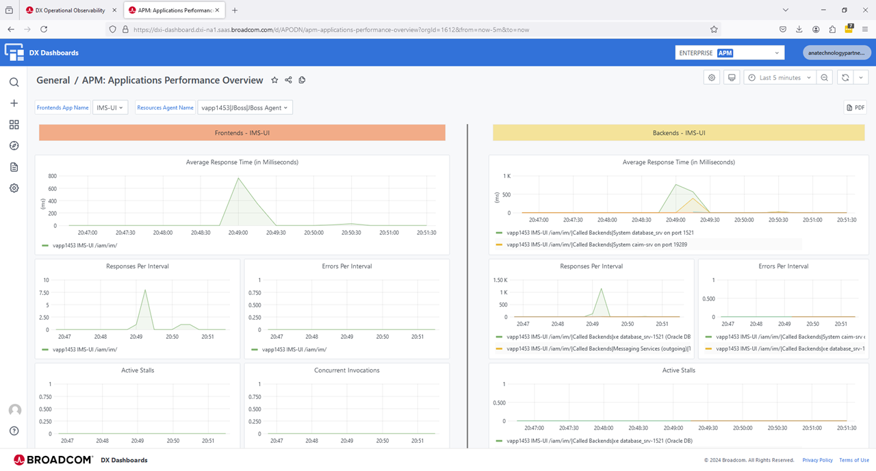This screenshot has width=876, height=471.
Task: Open dashboard settings gear icon
Action: (712, 78)
